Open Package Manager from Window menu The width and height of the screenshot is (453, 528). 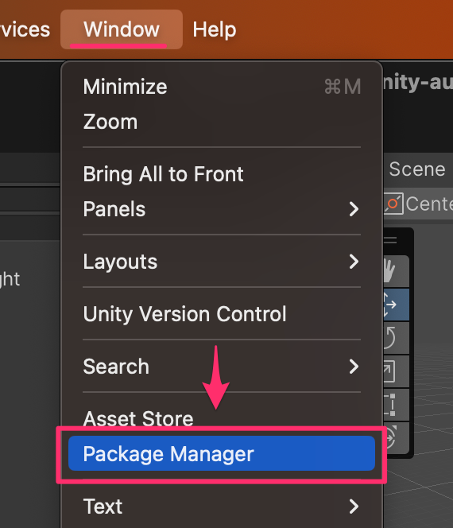[222, 453]
